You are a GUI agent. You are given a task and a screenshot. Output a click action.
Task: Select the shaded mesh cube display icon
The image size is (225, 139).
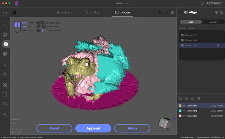5,54
